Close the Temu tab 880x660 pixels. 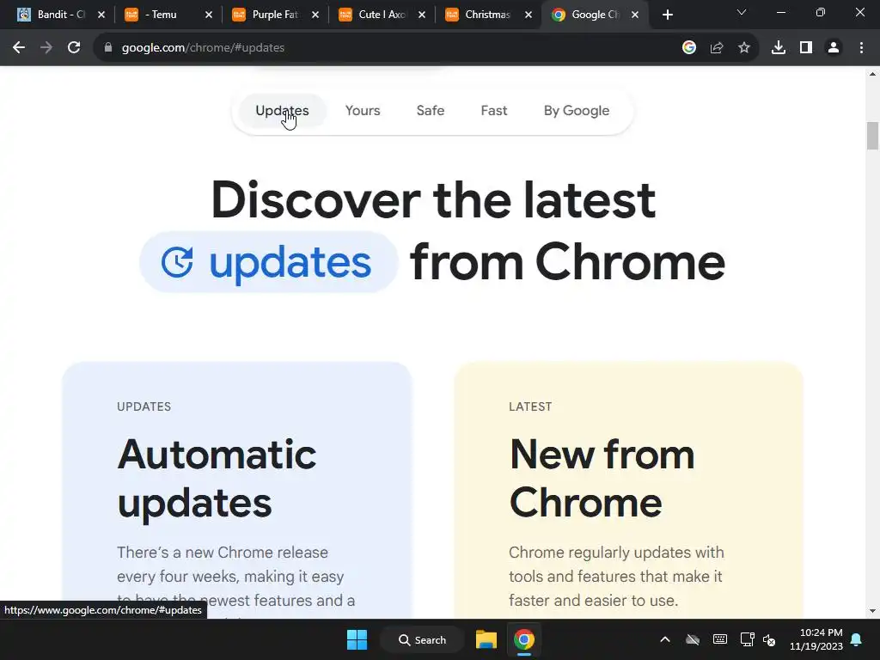(x=209, y=15)
